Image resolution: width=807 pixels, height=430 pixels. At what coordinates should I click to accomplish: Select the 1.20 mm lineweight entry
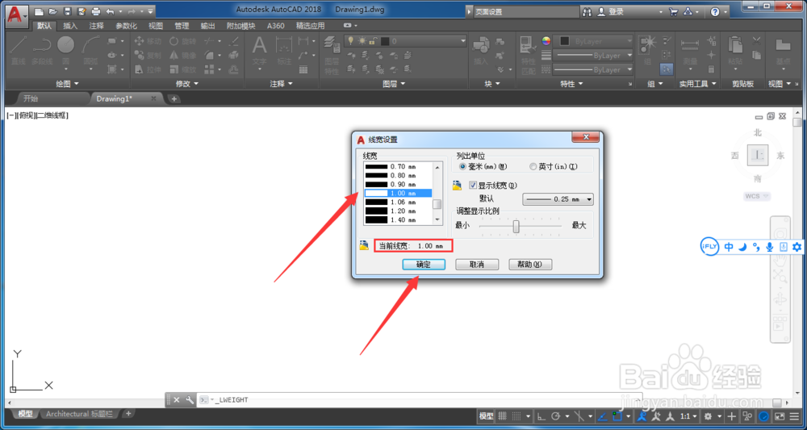pyautogui.click(x=398, y=211)
